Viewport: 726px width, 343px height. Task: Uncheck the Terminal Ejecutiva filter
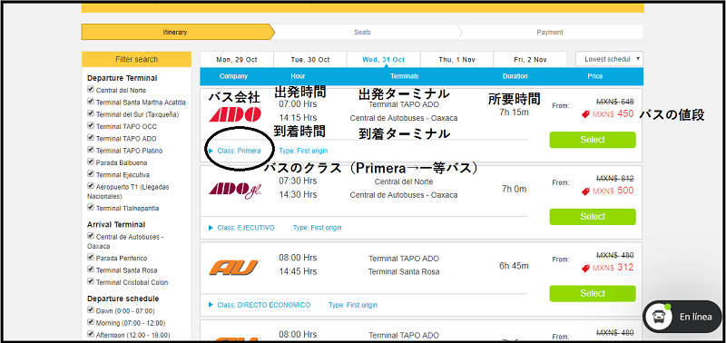coord(91,174)
